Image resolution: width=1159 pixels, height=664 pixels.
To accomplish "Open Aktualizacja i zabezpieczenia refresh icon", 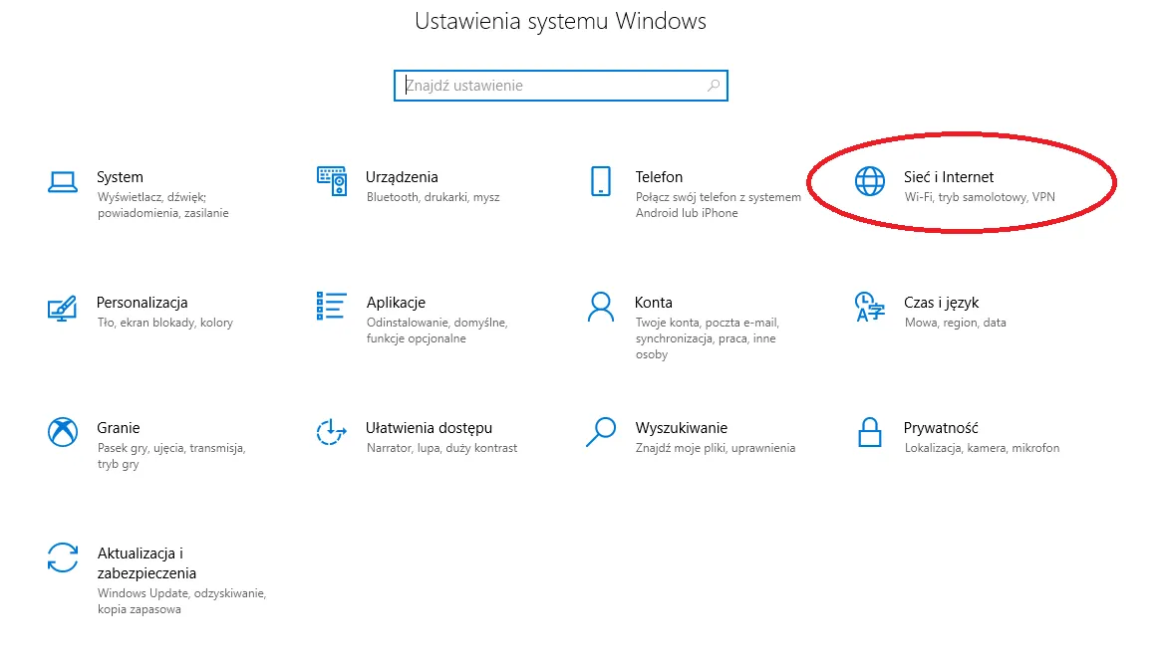I will [x=62, y=557].
